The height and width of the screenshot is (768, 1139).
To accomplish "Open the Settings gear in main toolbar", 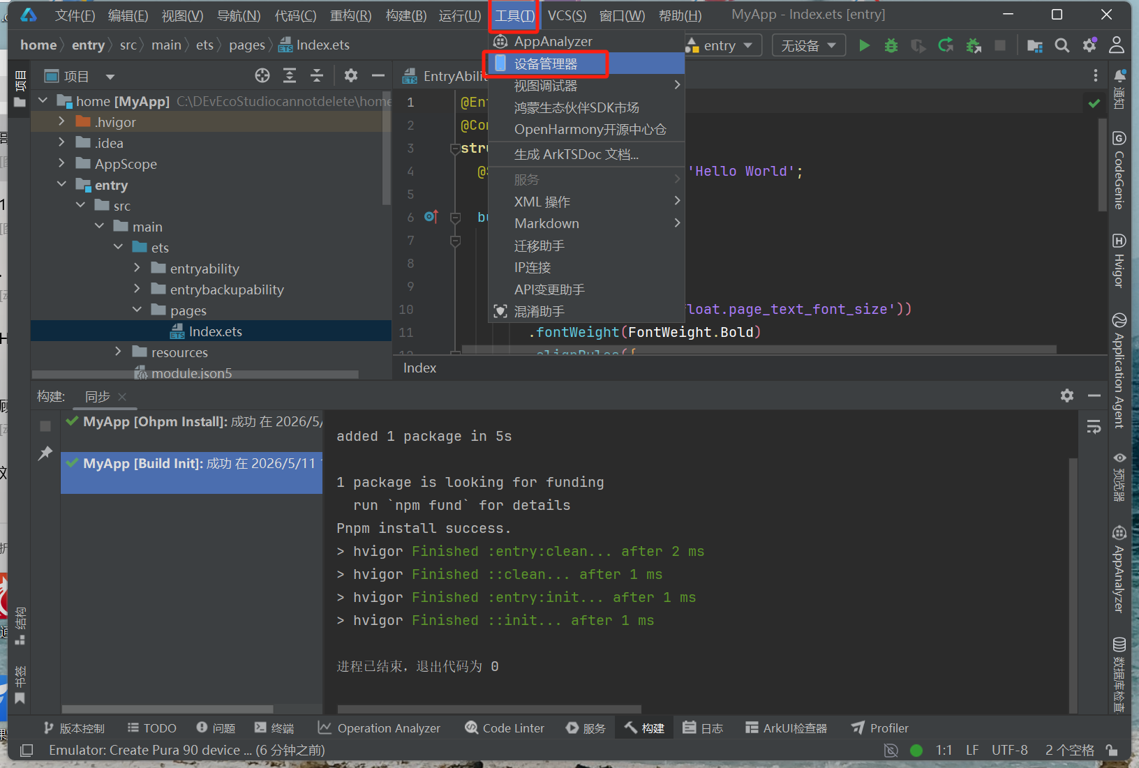I will pyautogui.click(x=1089, y=45).
